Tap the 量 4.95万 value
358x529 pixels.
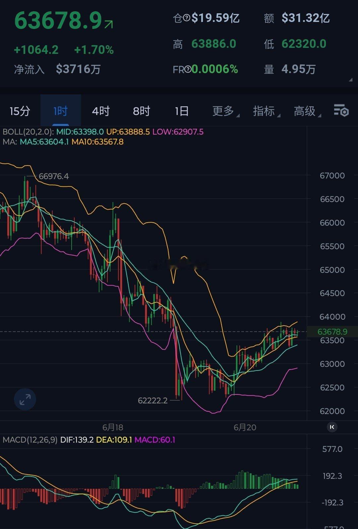[298, 69]
